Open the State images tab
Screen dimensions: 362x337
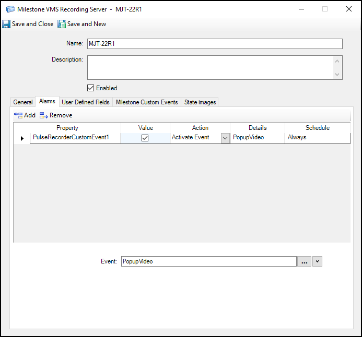point(200,102)
